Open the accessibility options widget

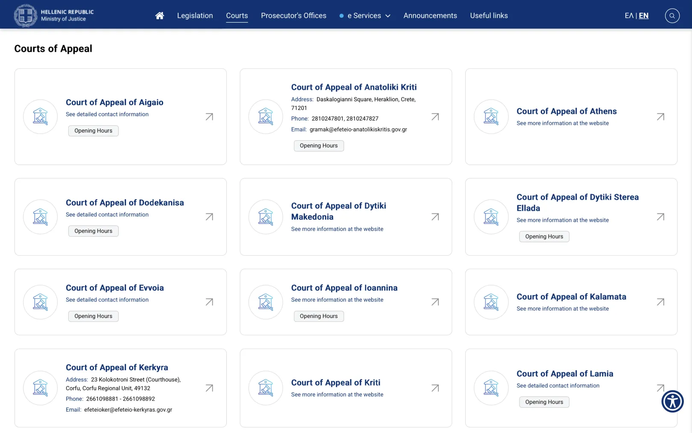(672, 401)
